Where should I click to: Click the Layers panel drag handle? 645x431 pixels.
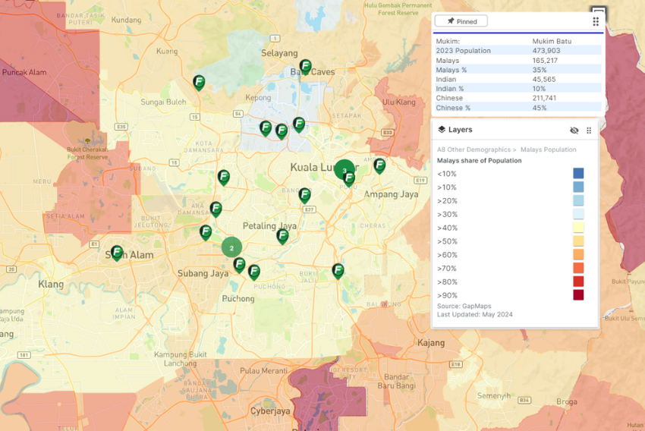point(589,131)
